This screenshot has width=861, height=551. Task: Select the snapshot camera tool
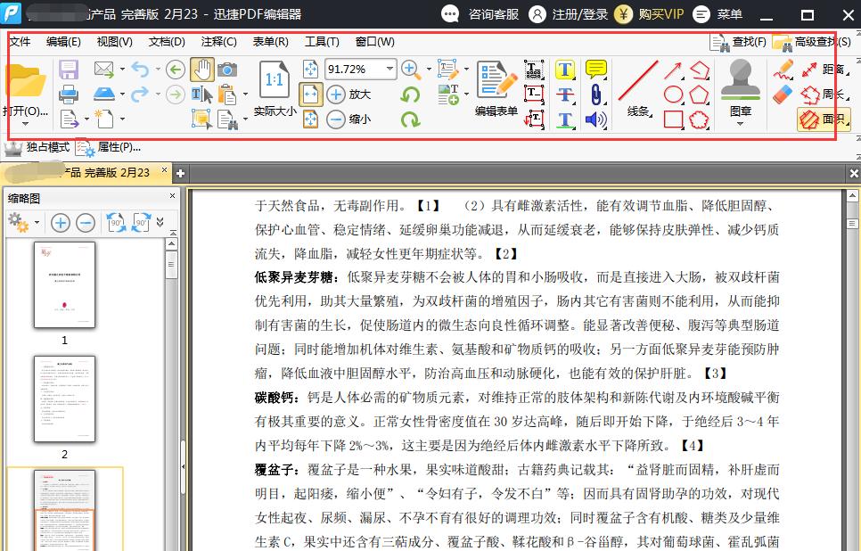227,69
